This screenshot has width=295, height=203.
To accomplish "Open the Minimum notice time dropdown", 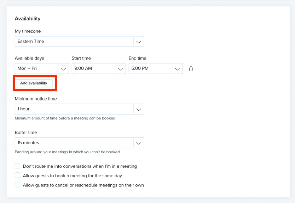I will coord(79,109).
